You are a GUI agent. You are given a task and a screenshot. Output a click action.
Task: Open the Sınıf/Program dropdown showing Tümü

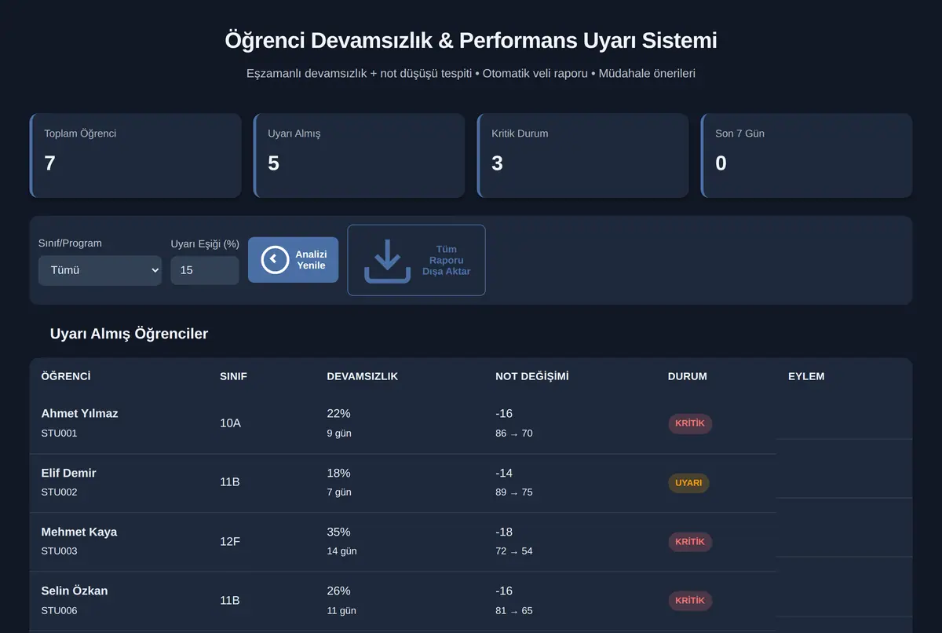click(100, 270)
